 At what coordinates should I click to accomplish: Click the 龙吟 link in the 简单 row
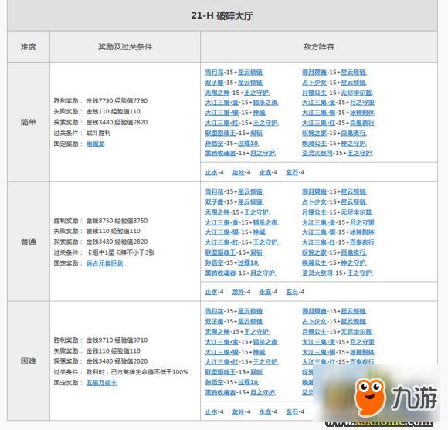coord(238,172)
